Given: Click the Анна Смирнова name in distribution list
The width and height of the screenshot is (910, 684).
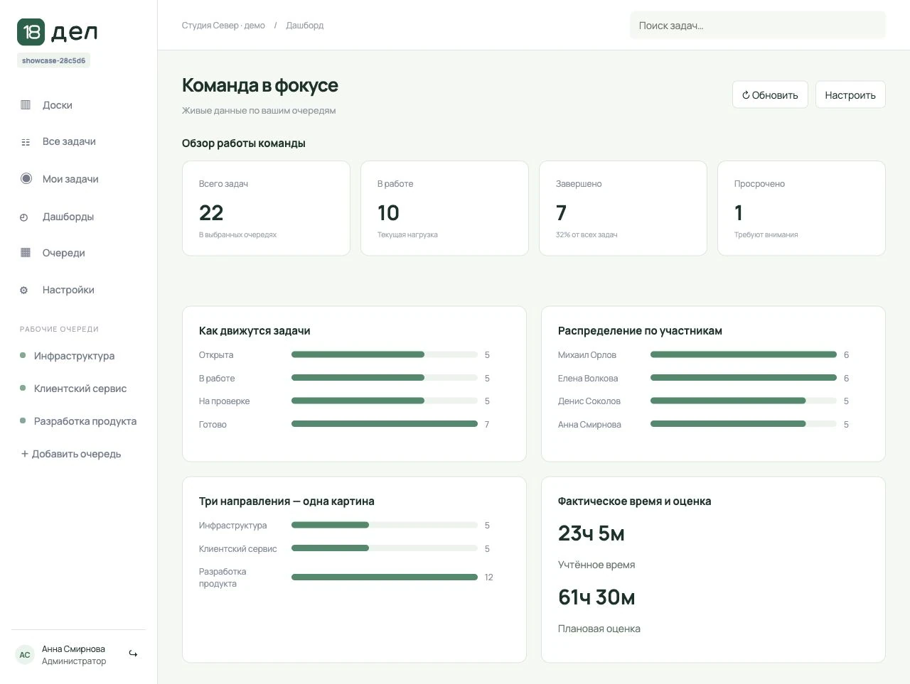Looking at the screenshot, I should click(x=589, y=425).
